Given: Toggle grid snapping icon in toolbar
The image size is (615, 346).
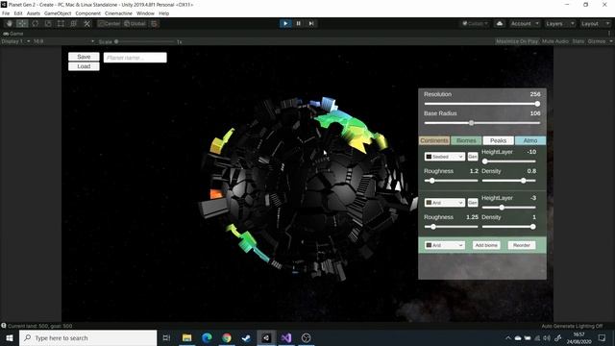Looking at the screenshot, I should coord(155,23).
